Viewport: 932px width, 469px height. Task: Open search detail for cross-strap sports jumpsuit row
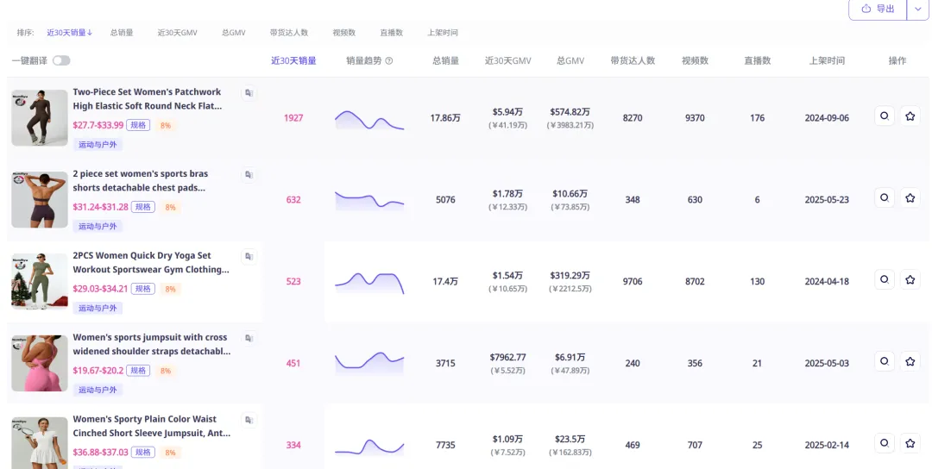(885, 361)
